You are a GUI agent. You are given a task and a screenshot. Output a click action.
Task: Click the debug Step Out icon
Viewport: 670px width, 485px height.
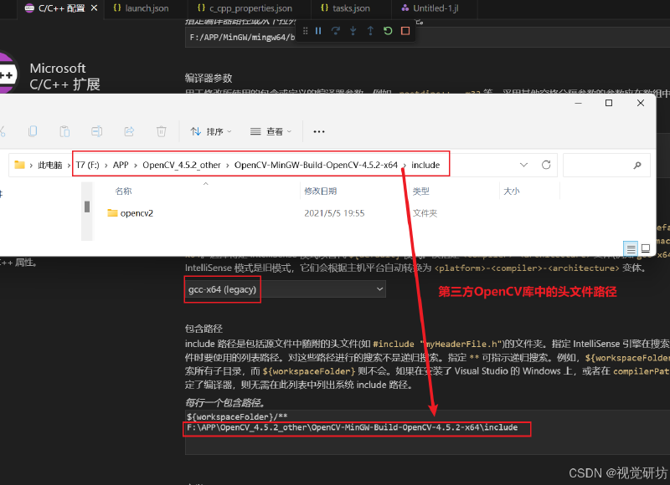(370, 31)
